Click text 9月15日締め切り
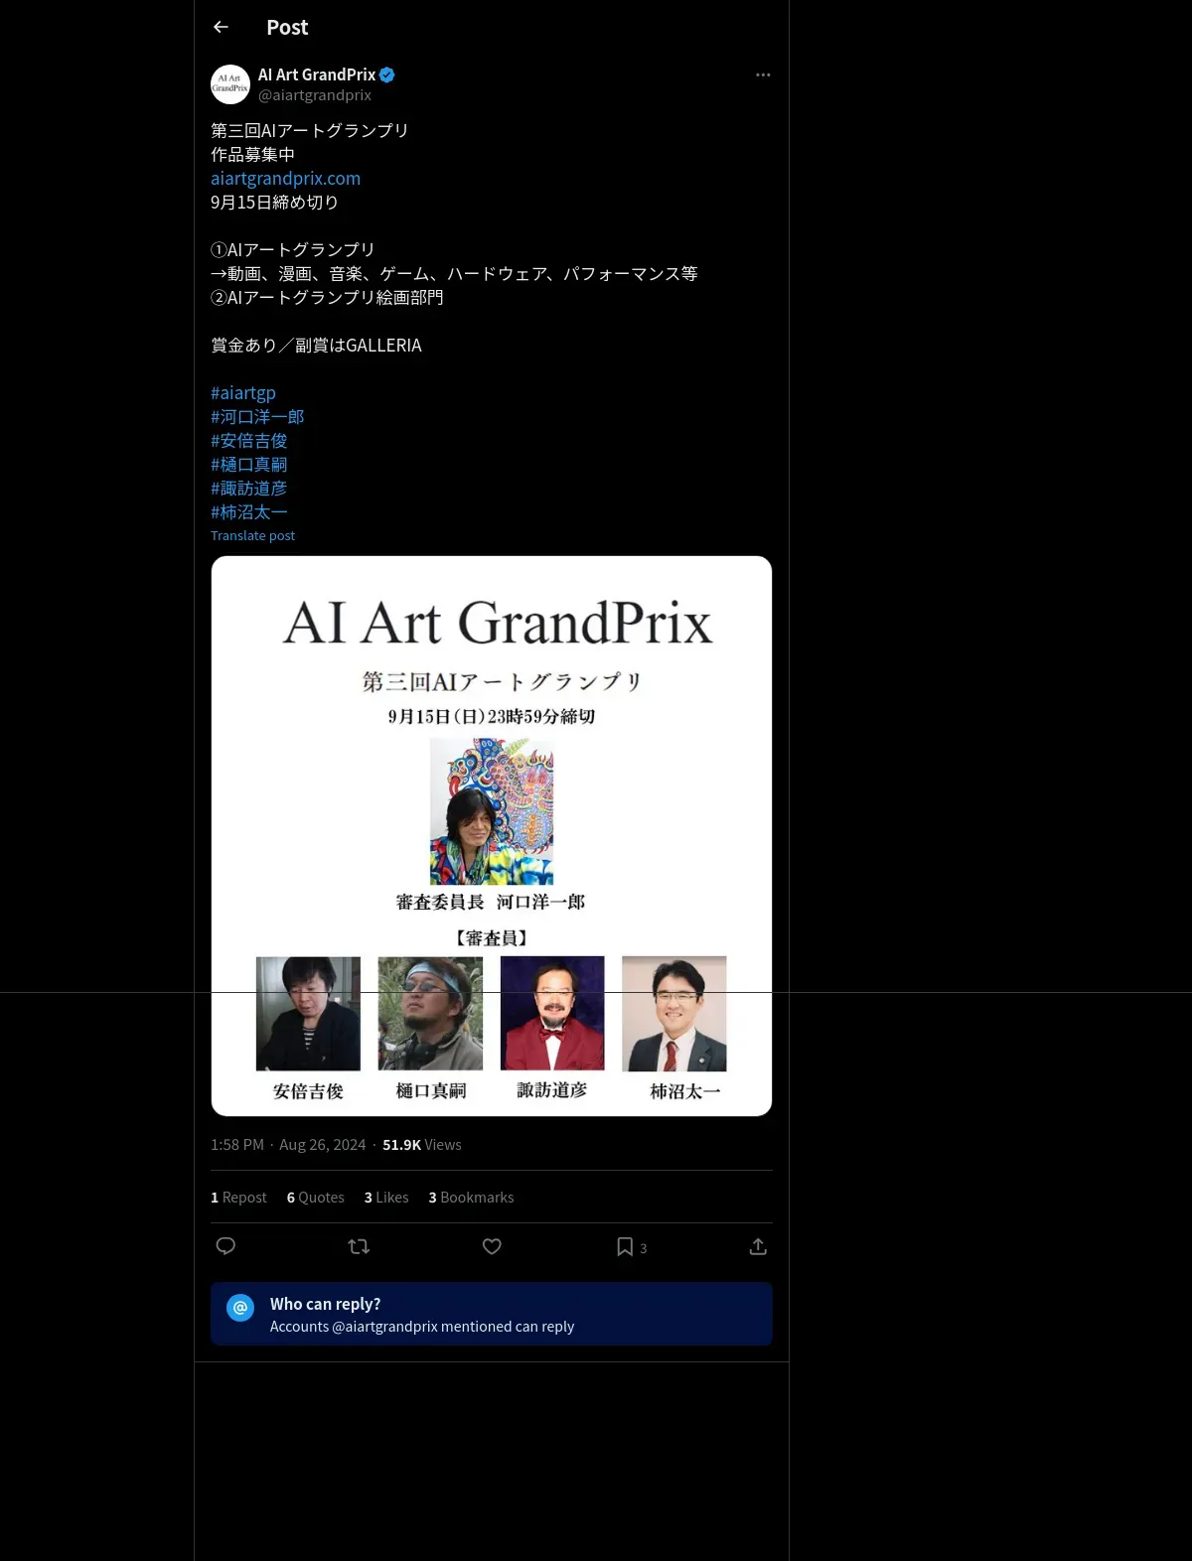 [x=274, y=203]
